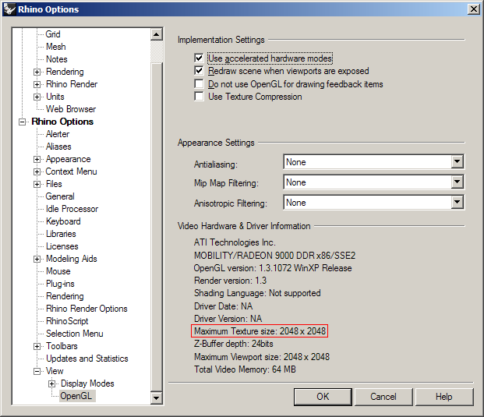Open the Anisotropic Filtering dropdown
Screen dimensions: 484x417
[x=458, y=203]
